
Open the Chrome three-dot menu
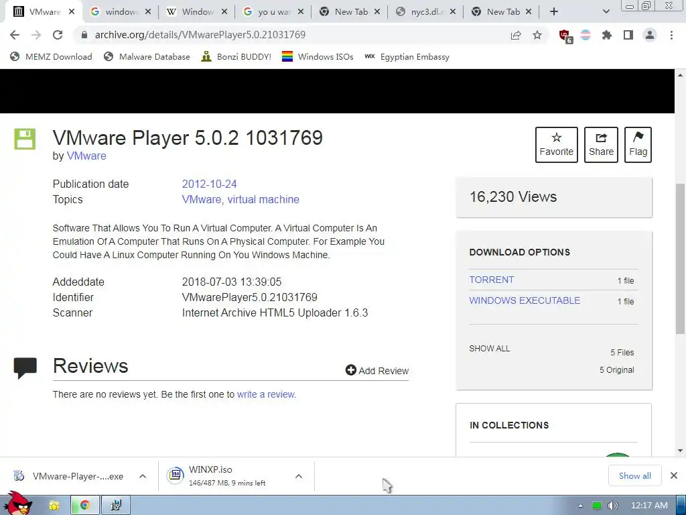point(671,35)
